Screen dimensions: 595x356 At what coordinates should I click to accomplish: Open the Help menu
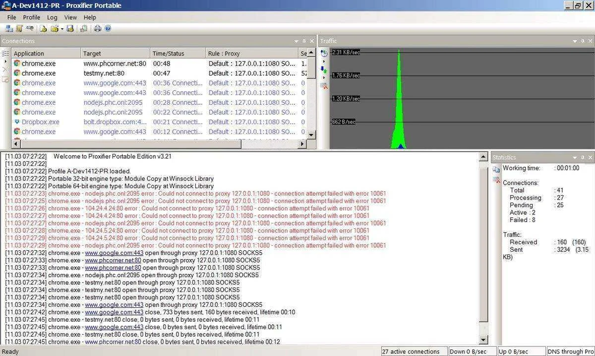click(90, 17)
